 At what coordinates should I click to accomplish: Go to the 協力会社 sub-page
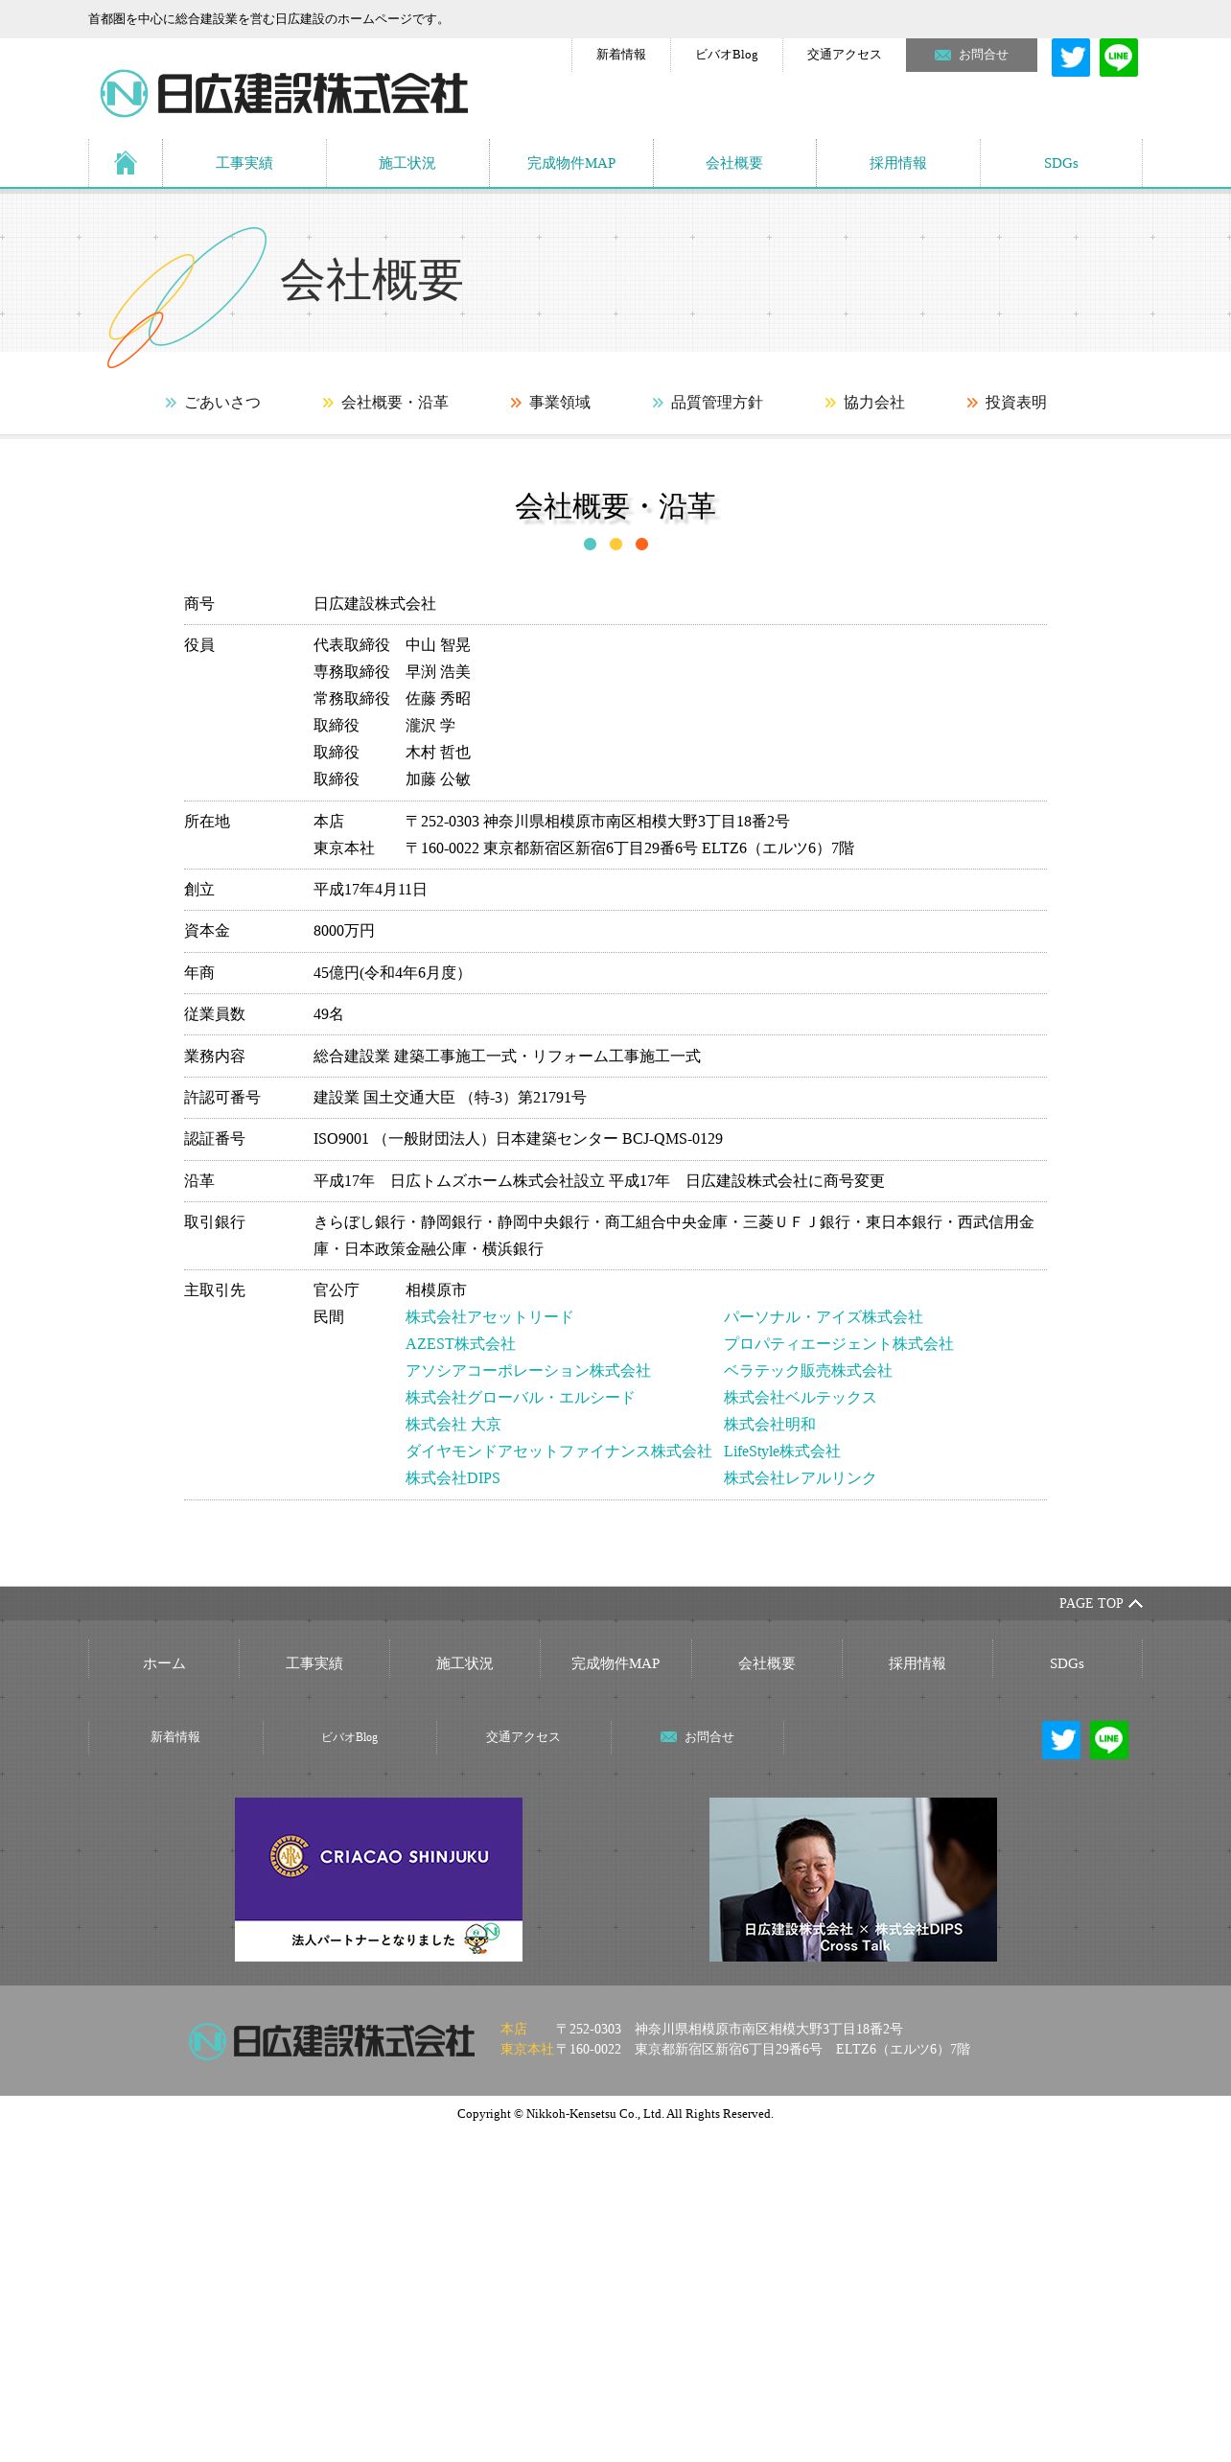click(x=865, y=403)
